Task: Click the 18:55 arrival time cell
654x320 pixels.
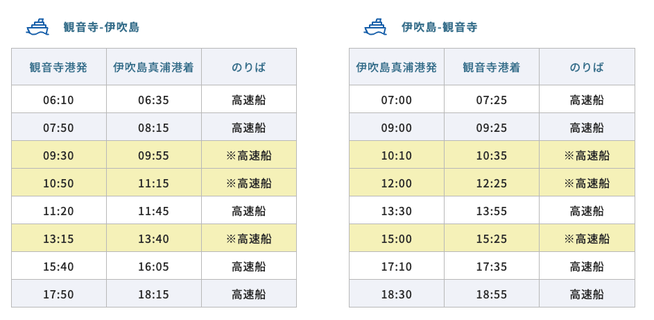Action: [492, 294]
